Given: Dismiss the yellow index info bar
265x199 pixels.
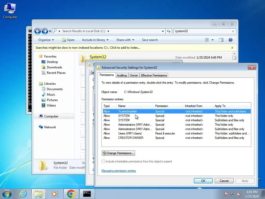Looking at the screenshot, I should pyautogui.click(x=232, y=48).
